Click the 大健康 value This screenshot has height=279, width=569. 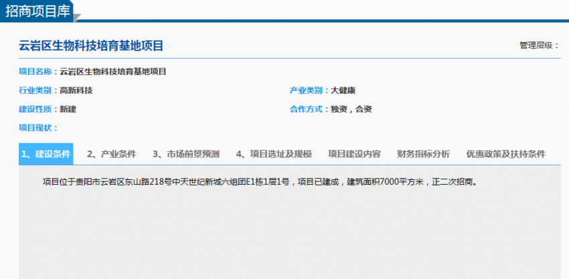point(343,90)
